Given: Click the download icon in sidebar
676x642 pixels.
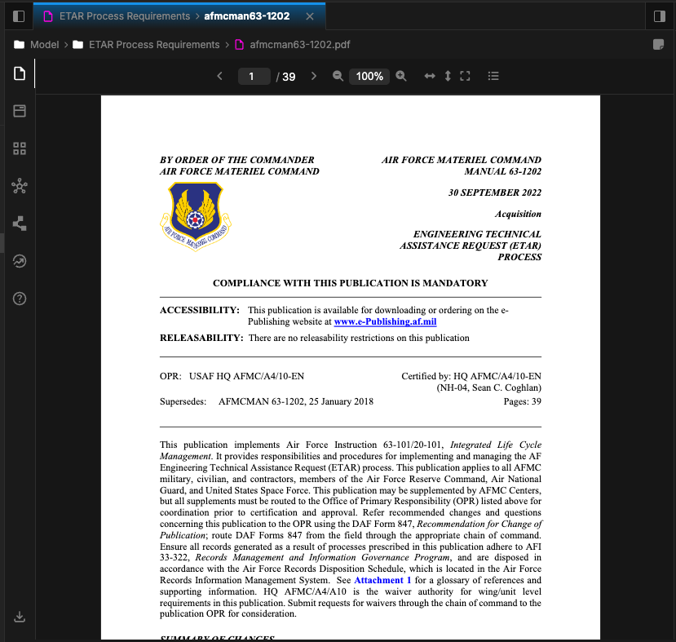Looking at the screenshot, I should click(x=19, y=617).
